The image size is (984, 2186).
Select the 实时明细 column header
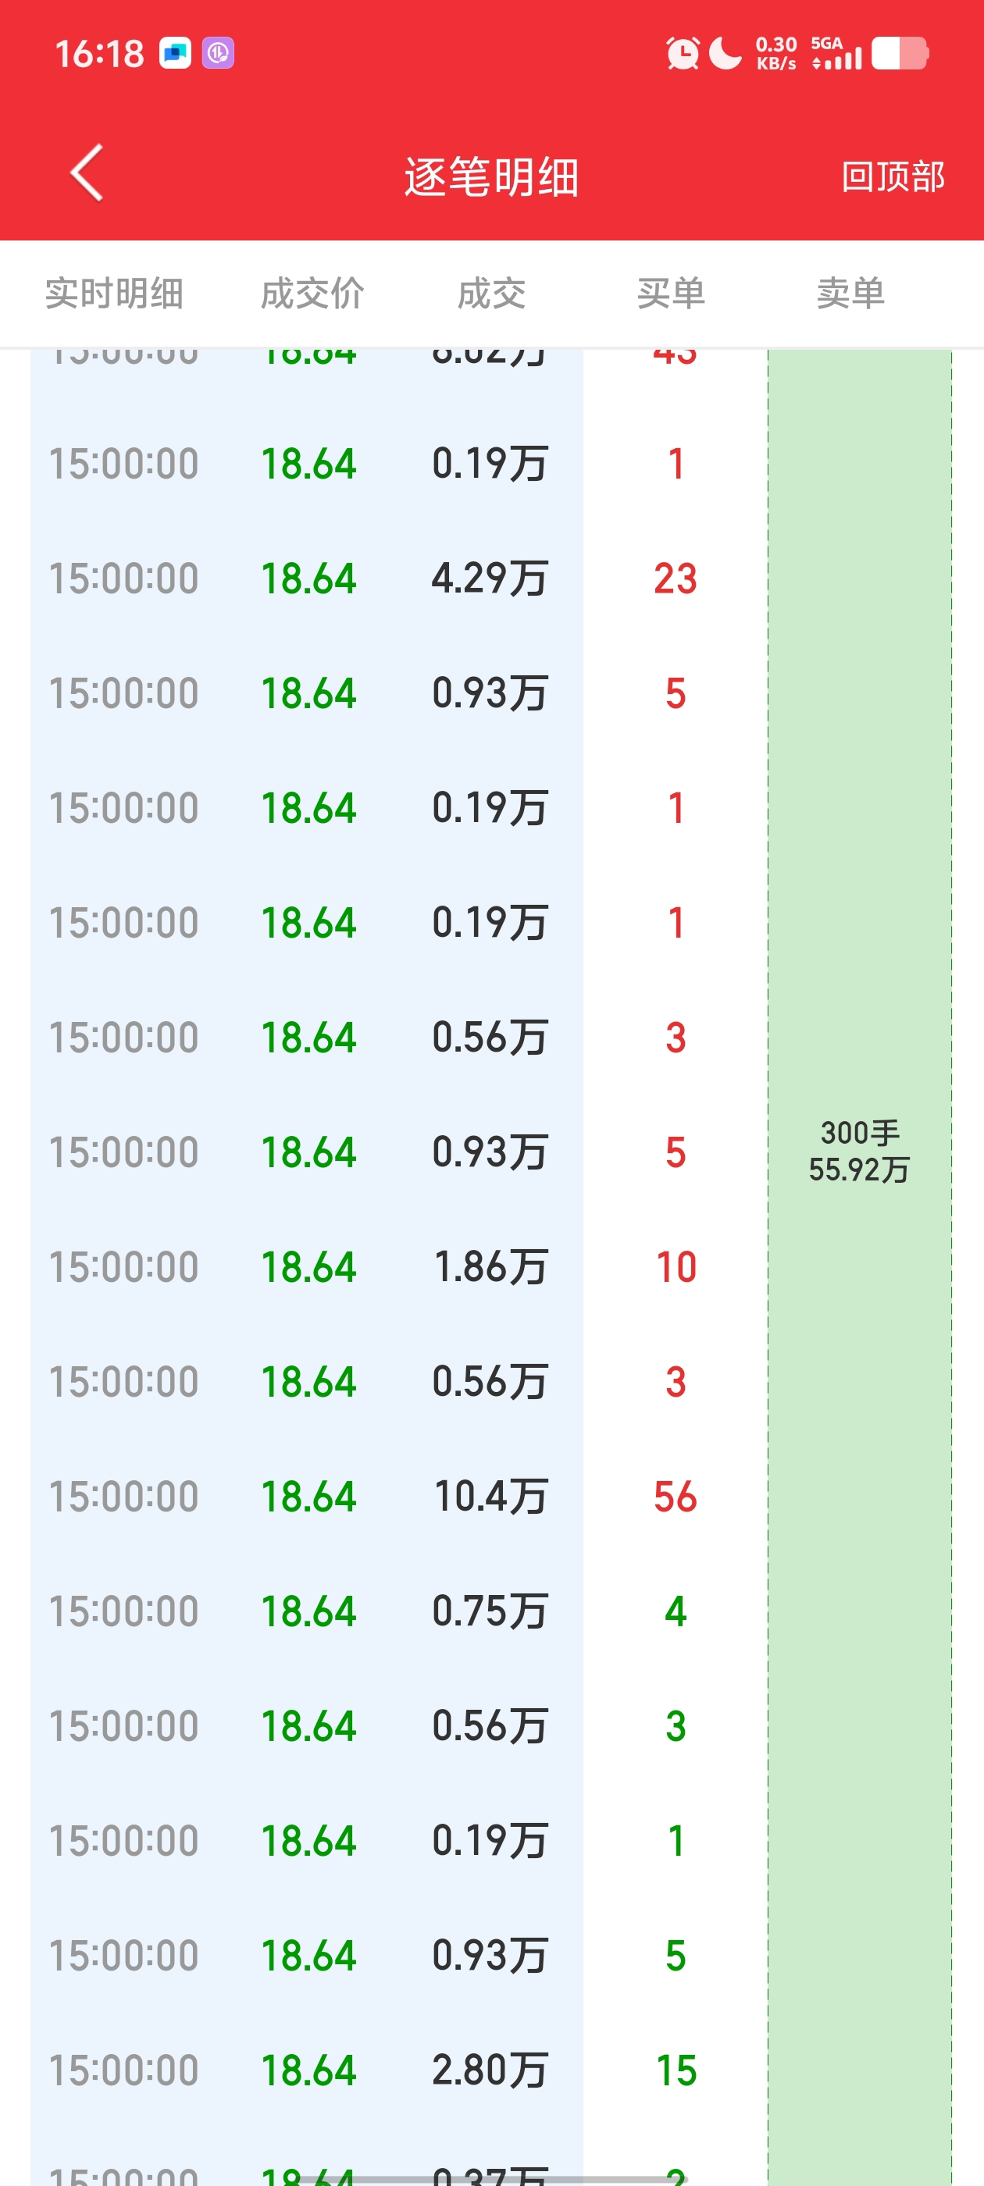tap(114, 294)
